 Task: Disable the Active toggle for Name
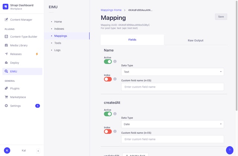tap(108, 62)
